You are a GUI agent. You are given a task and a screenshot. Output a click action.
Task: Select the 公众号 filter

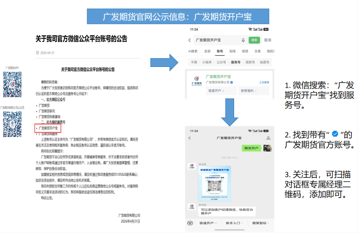tap(221, 62)
